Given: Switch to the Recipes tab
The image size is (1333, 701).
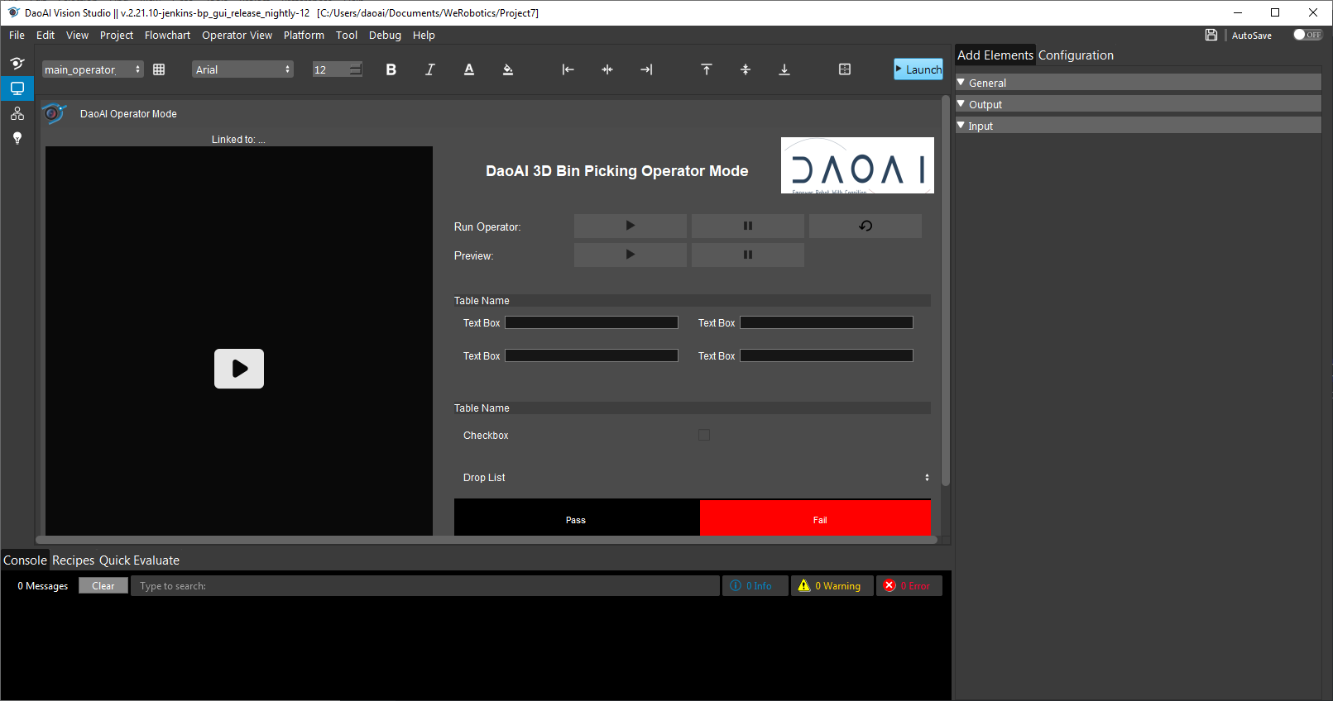Looking at the screenshot, I should [73, 560].
